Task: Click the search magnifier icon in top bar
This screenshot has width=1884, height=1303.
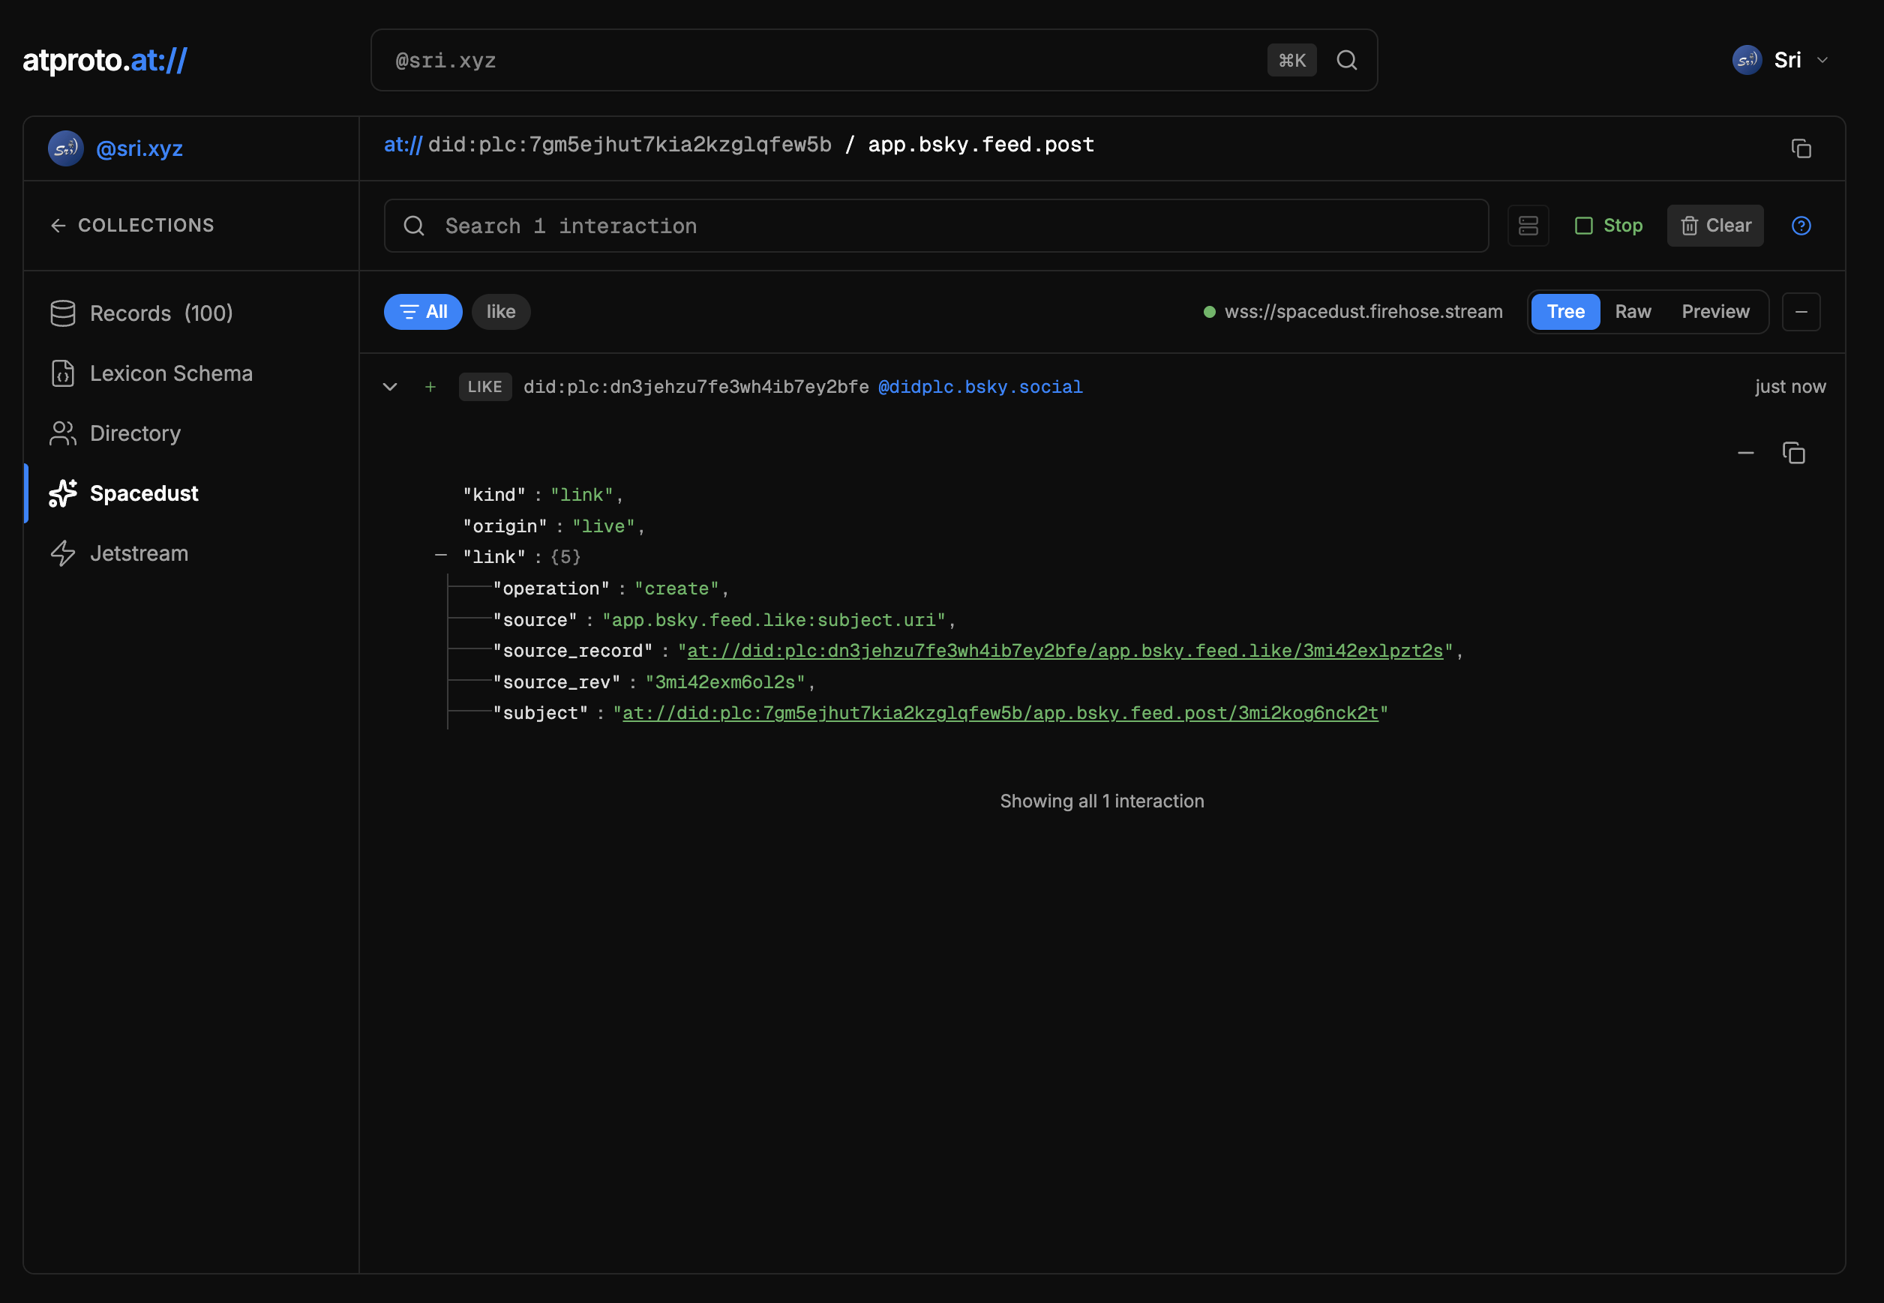Action: pyautogui.click(x=1347, y=61)
